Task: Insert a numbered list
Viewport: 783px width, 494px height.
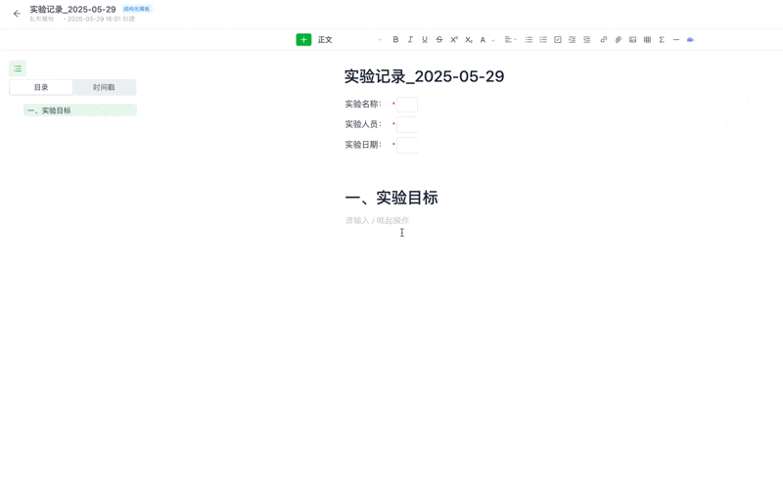Action: click(x=543, y=40)
